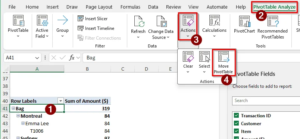Screen dimensions: 300x139
Task: Switch to the PivotTable Analyze tab
Action: [x=274, y=7]
